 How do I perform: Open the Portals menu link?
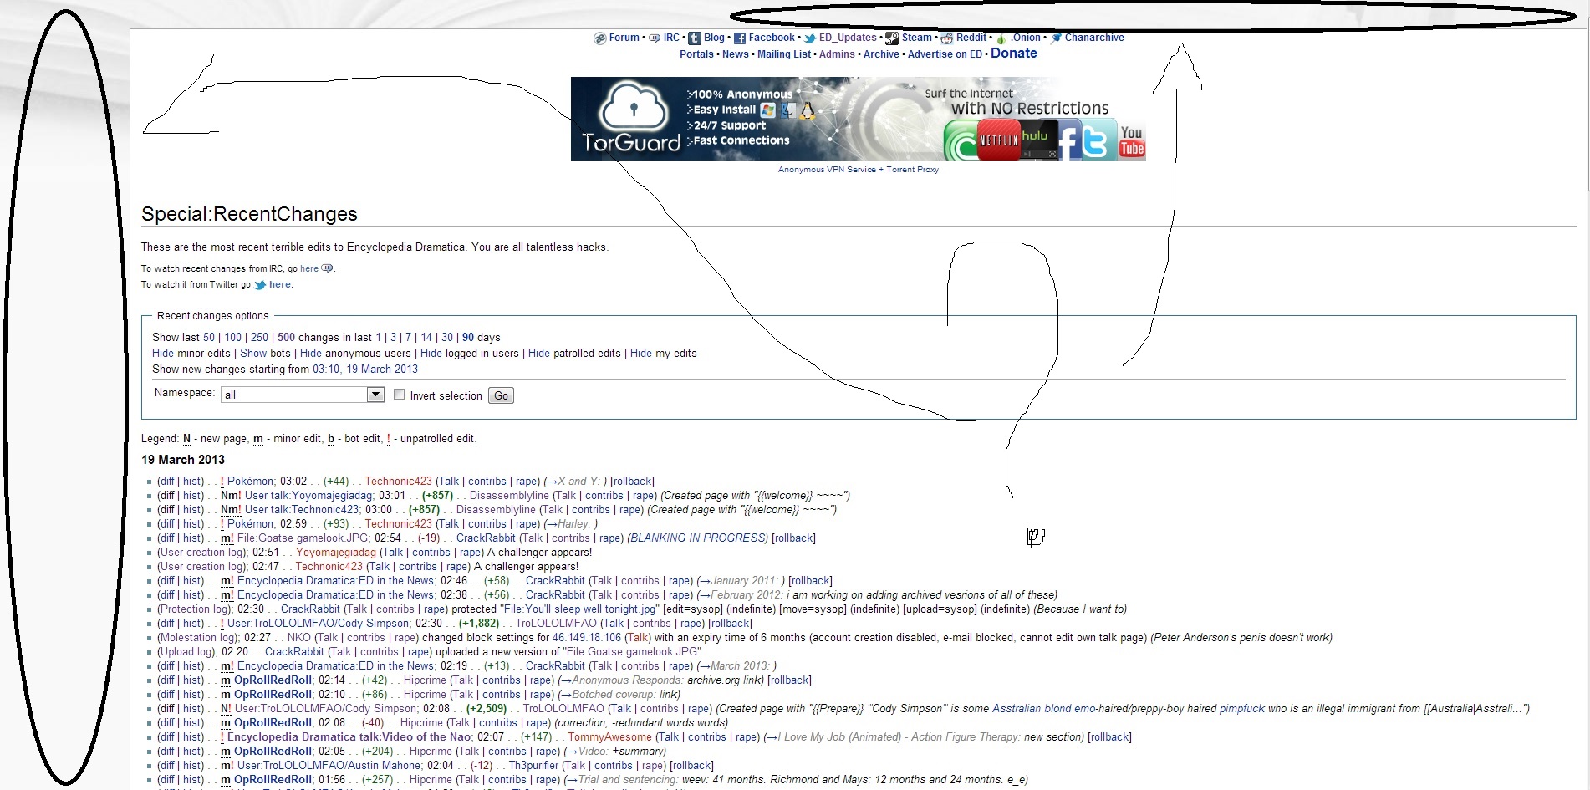pyautogui.click(x=696, y=54)
